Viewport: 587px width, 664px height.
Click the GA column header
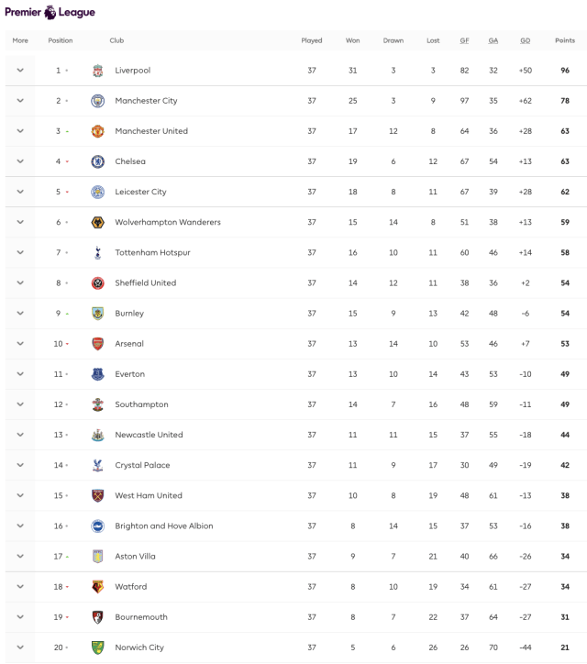pos(493,40)
